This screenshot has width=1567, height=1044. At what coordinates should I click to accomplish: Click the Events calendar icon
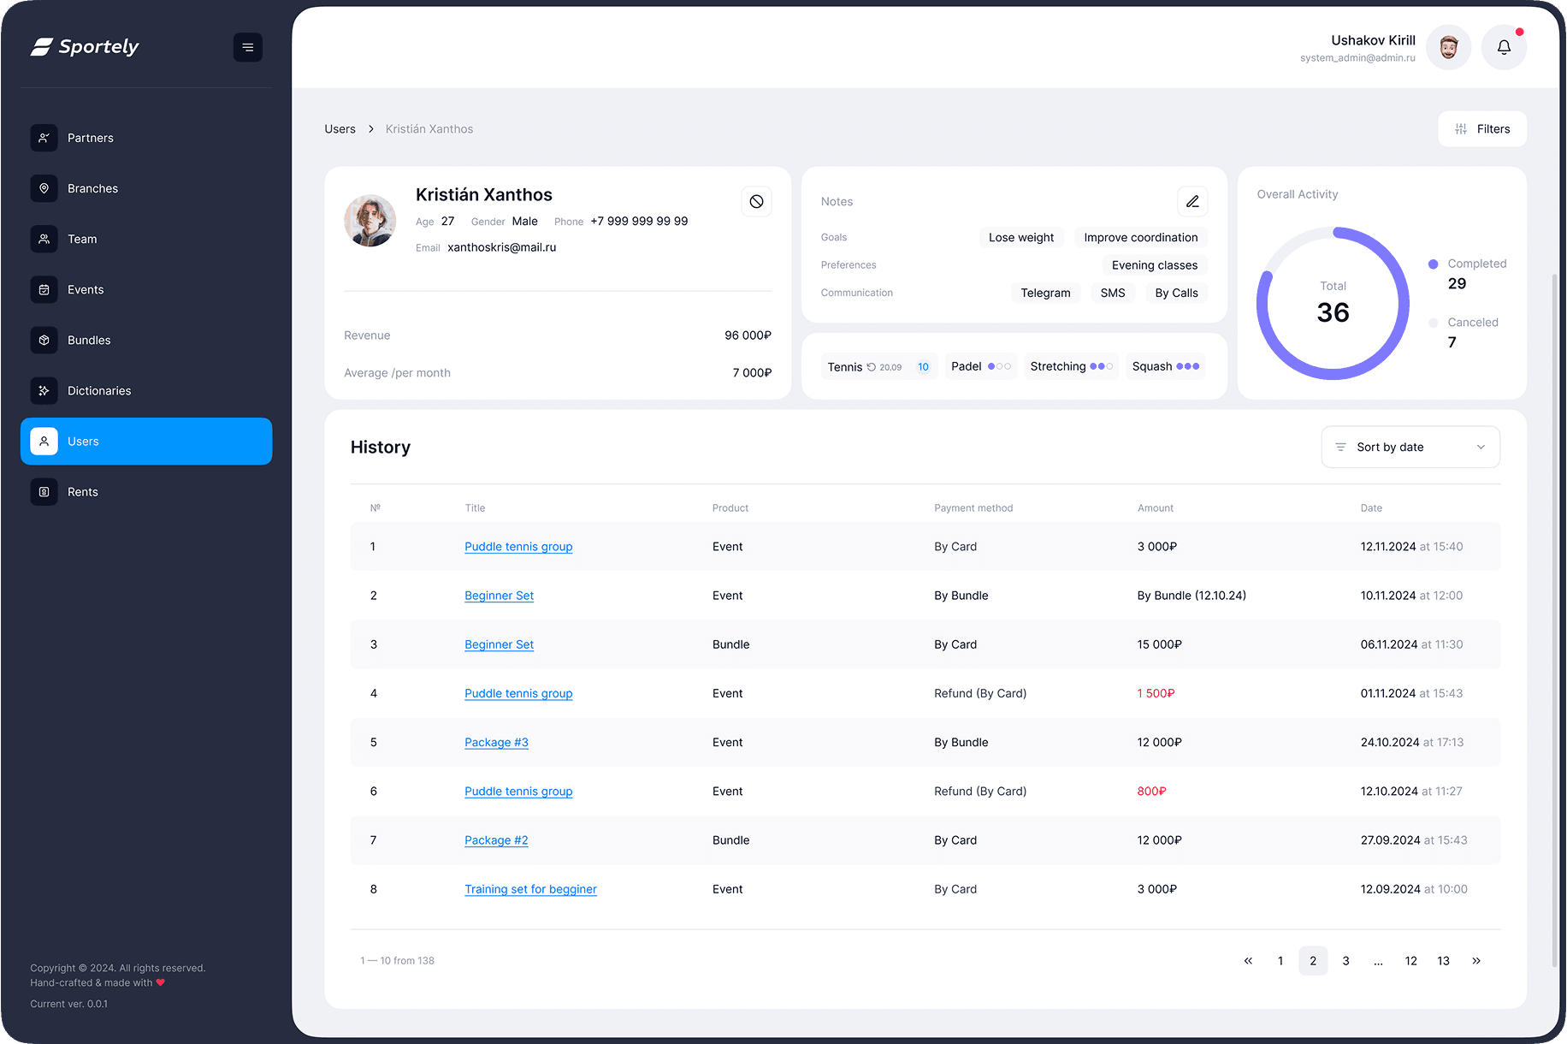[44, 289]
